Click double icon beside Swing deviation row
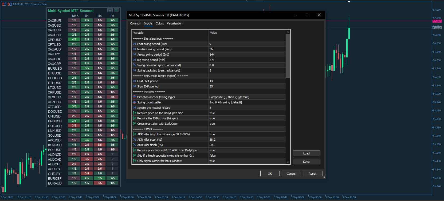The image size is (444, 201). tap(134, 65)
